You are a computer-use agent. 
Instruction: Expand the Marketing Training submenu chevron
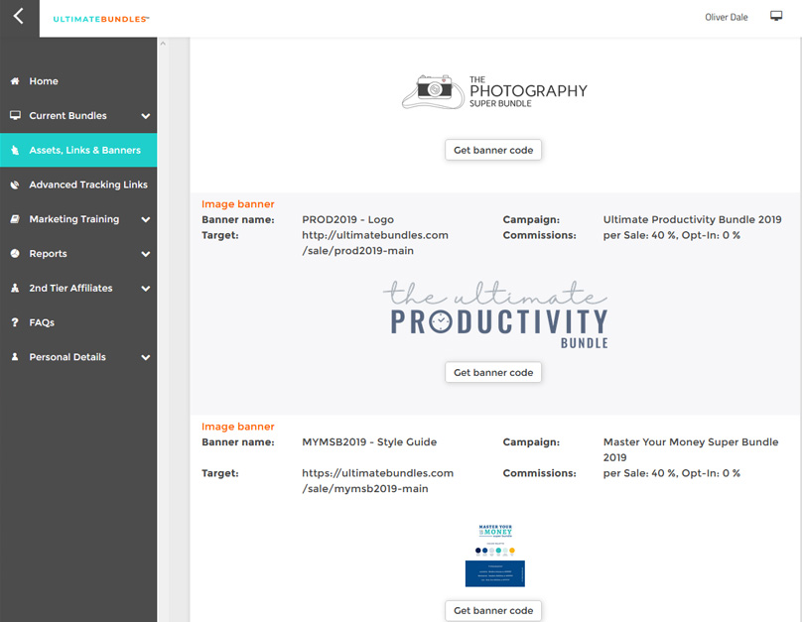click(x=146, y=219)
